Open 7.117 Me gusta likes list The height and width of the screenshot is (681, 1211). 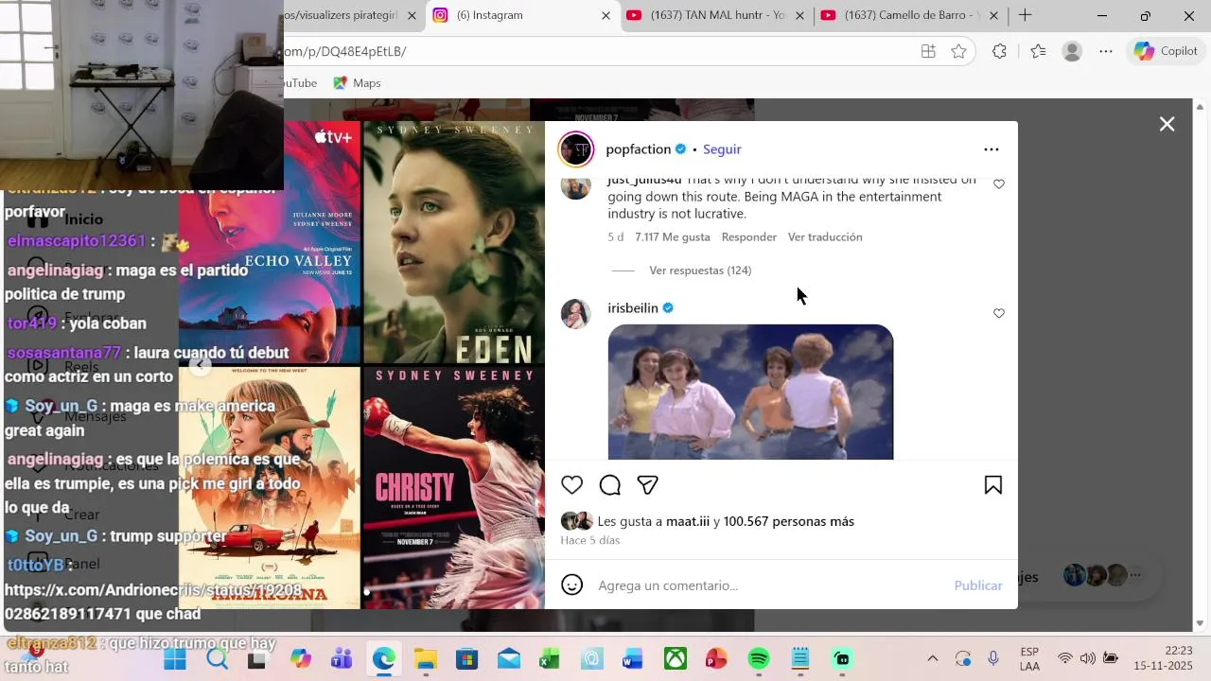672,237
